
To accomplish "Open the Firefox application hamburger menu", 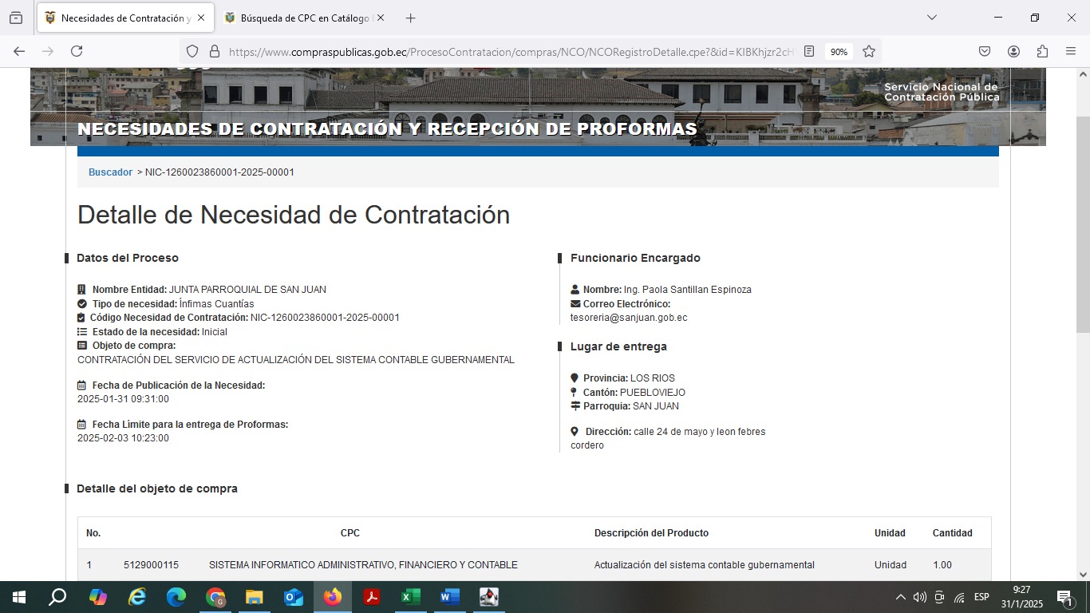I will pos(1071,51).
